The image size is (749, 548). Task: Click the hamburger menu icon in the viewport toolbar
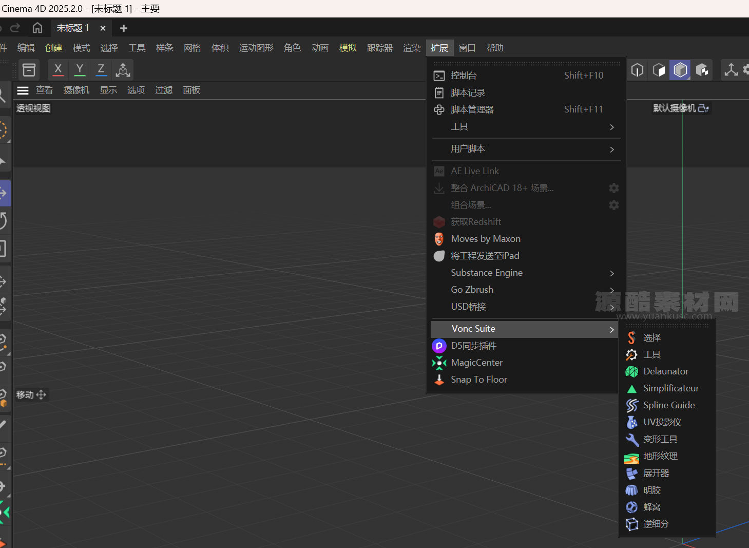23,90
